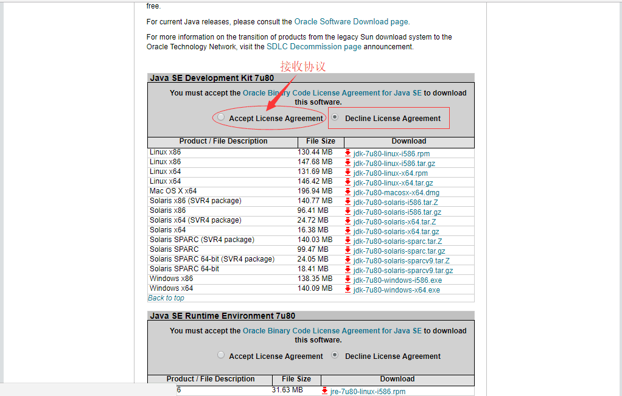Download jdk-7u80-solaris-sparc.tar.Z file link
622x396 pixels.
click(398, 241)
